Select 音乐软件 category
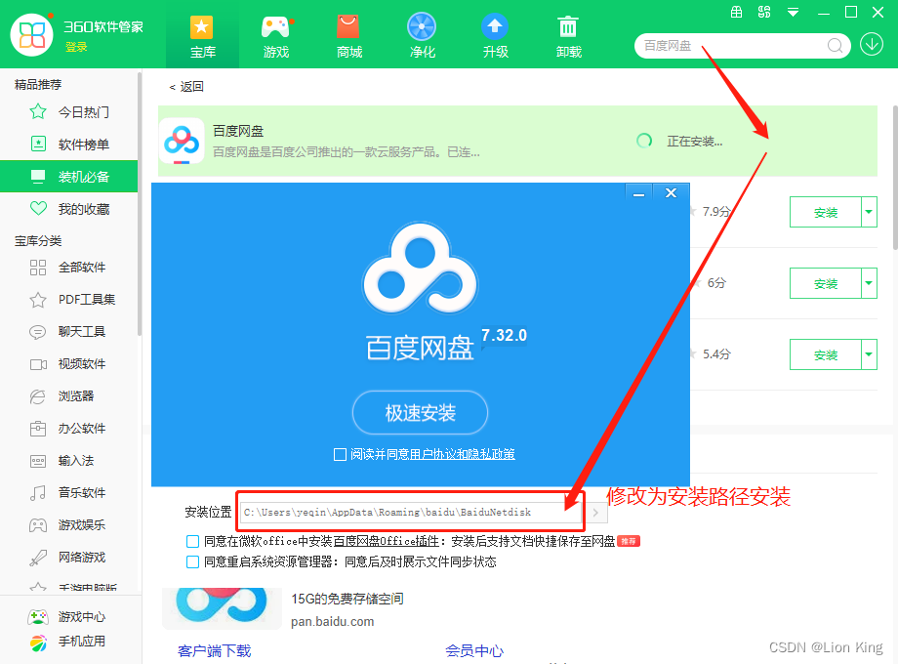898x664 pixels. 68,493
